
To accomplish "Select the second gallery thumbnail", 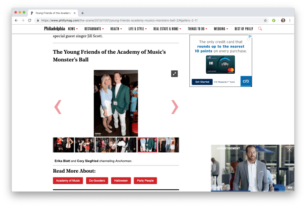I will [x=85, y=145].
